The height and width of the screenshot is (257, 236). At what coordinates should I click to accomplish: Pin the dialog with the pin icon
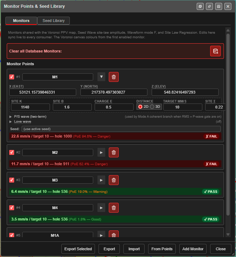[x=209, y=6]
